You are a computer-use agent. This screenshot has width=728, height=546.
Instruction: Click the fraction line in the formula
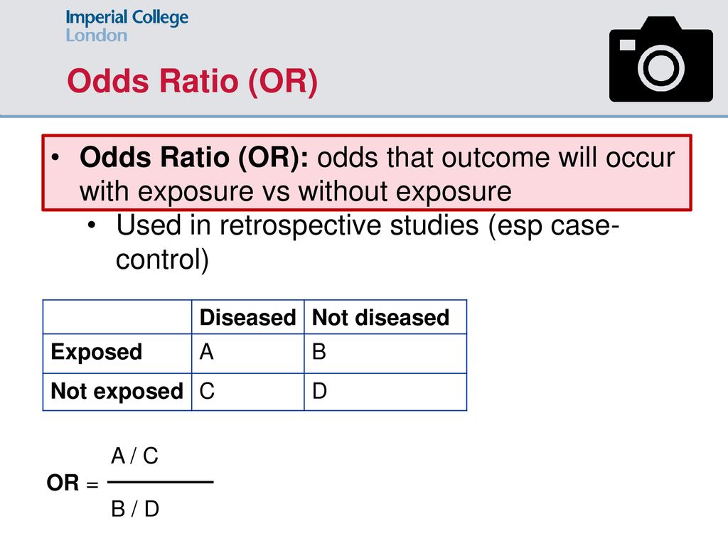tap(160, 482)
